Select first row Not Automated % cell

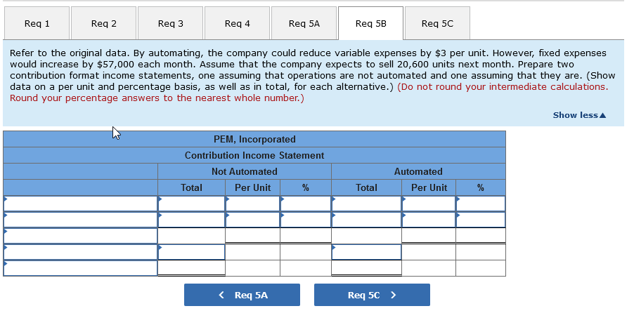pos(306,204)
